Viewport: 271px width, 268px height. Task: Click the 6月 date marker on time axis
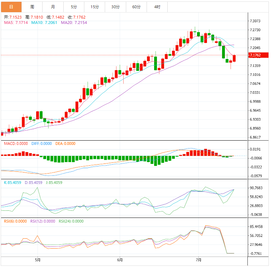coord(120,260)
